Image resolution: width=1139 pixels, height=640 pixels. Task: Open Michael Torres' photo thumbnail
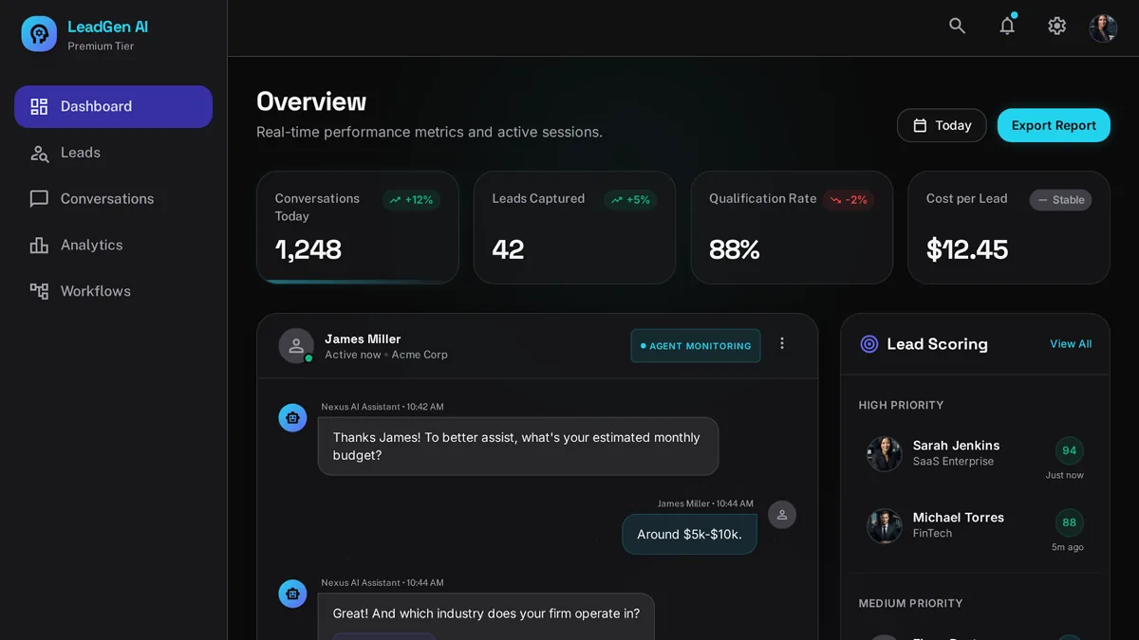(x=885, y=525)
